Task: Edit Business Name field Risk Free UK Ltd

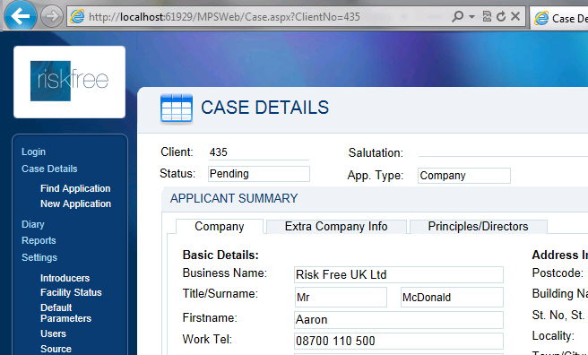Action: [x=399, y=275]
